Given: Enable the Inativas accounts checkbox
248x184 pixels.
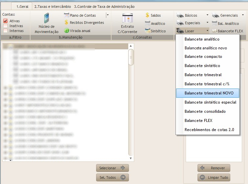Looking at the screenshot, I should (5, 26).
